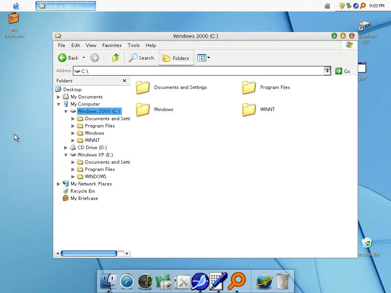Select My Network Places in tree
Viewport: 391px width, 293px height.
pyautogui.click(x=91, y=184)
